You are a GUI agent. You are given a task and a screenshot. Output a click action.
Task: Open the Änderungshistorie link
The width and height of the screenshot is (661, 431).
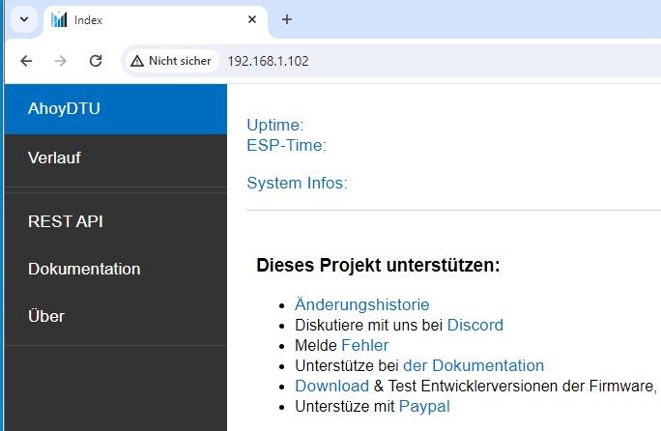[x=361, y=305]
